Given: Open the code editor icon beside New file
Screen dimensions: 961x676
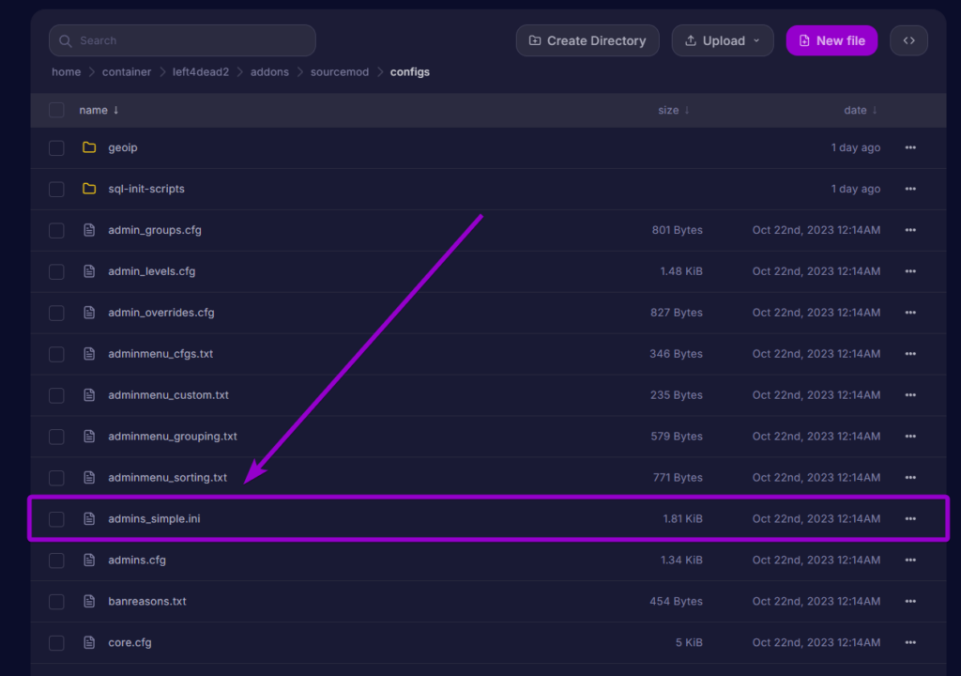Looking at the screenshot, I should point(908,40).
